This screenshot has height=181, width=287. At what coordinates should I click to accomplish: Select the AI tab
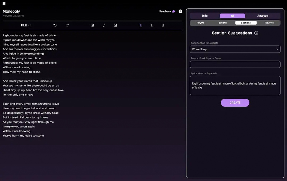[232, 16]
